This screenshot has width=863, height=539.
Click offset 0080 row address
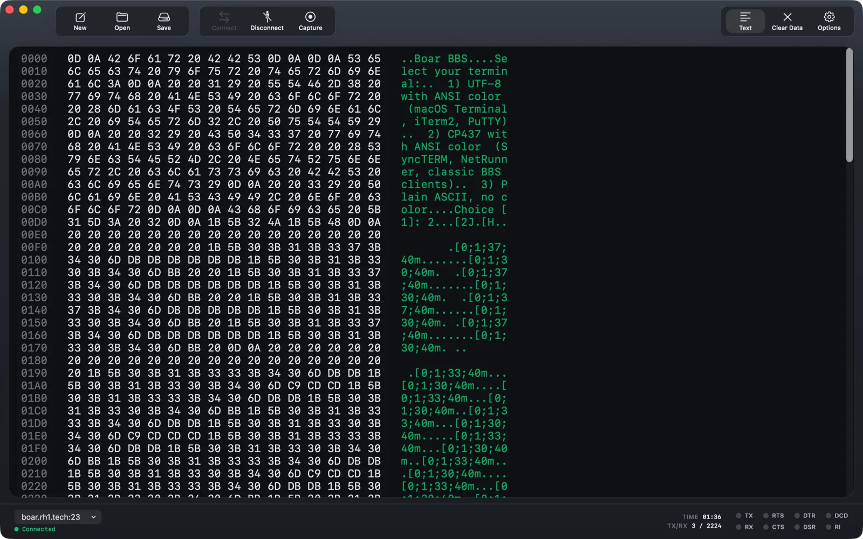click(x=34, y=159)
